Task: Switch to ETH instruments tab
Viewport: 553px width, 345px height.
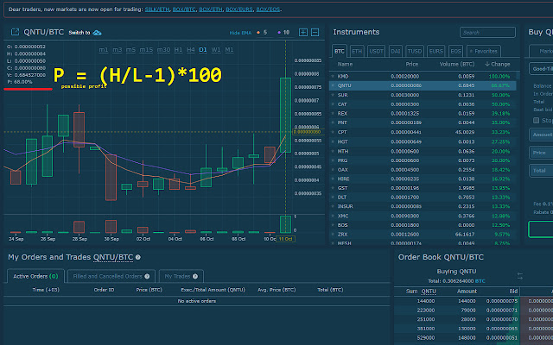Action: (x=357, y=51)
